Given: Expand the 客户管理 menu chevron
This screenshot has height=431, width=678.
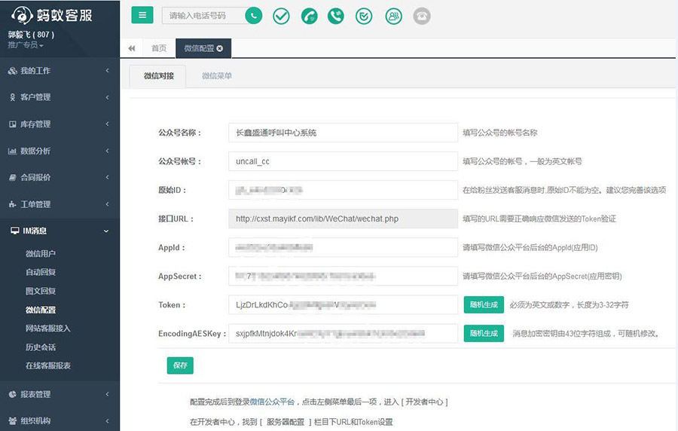Looking at the screenshot, I should click(107, 97).
